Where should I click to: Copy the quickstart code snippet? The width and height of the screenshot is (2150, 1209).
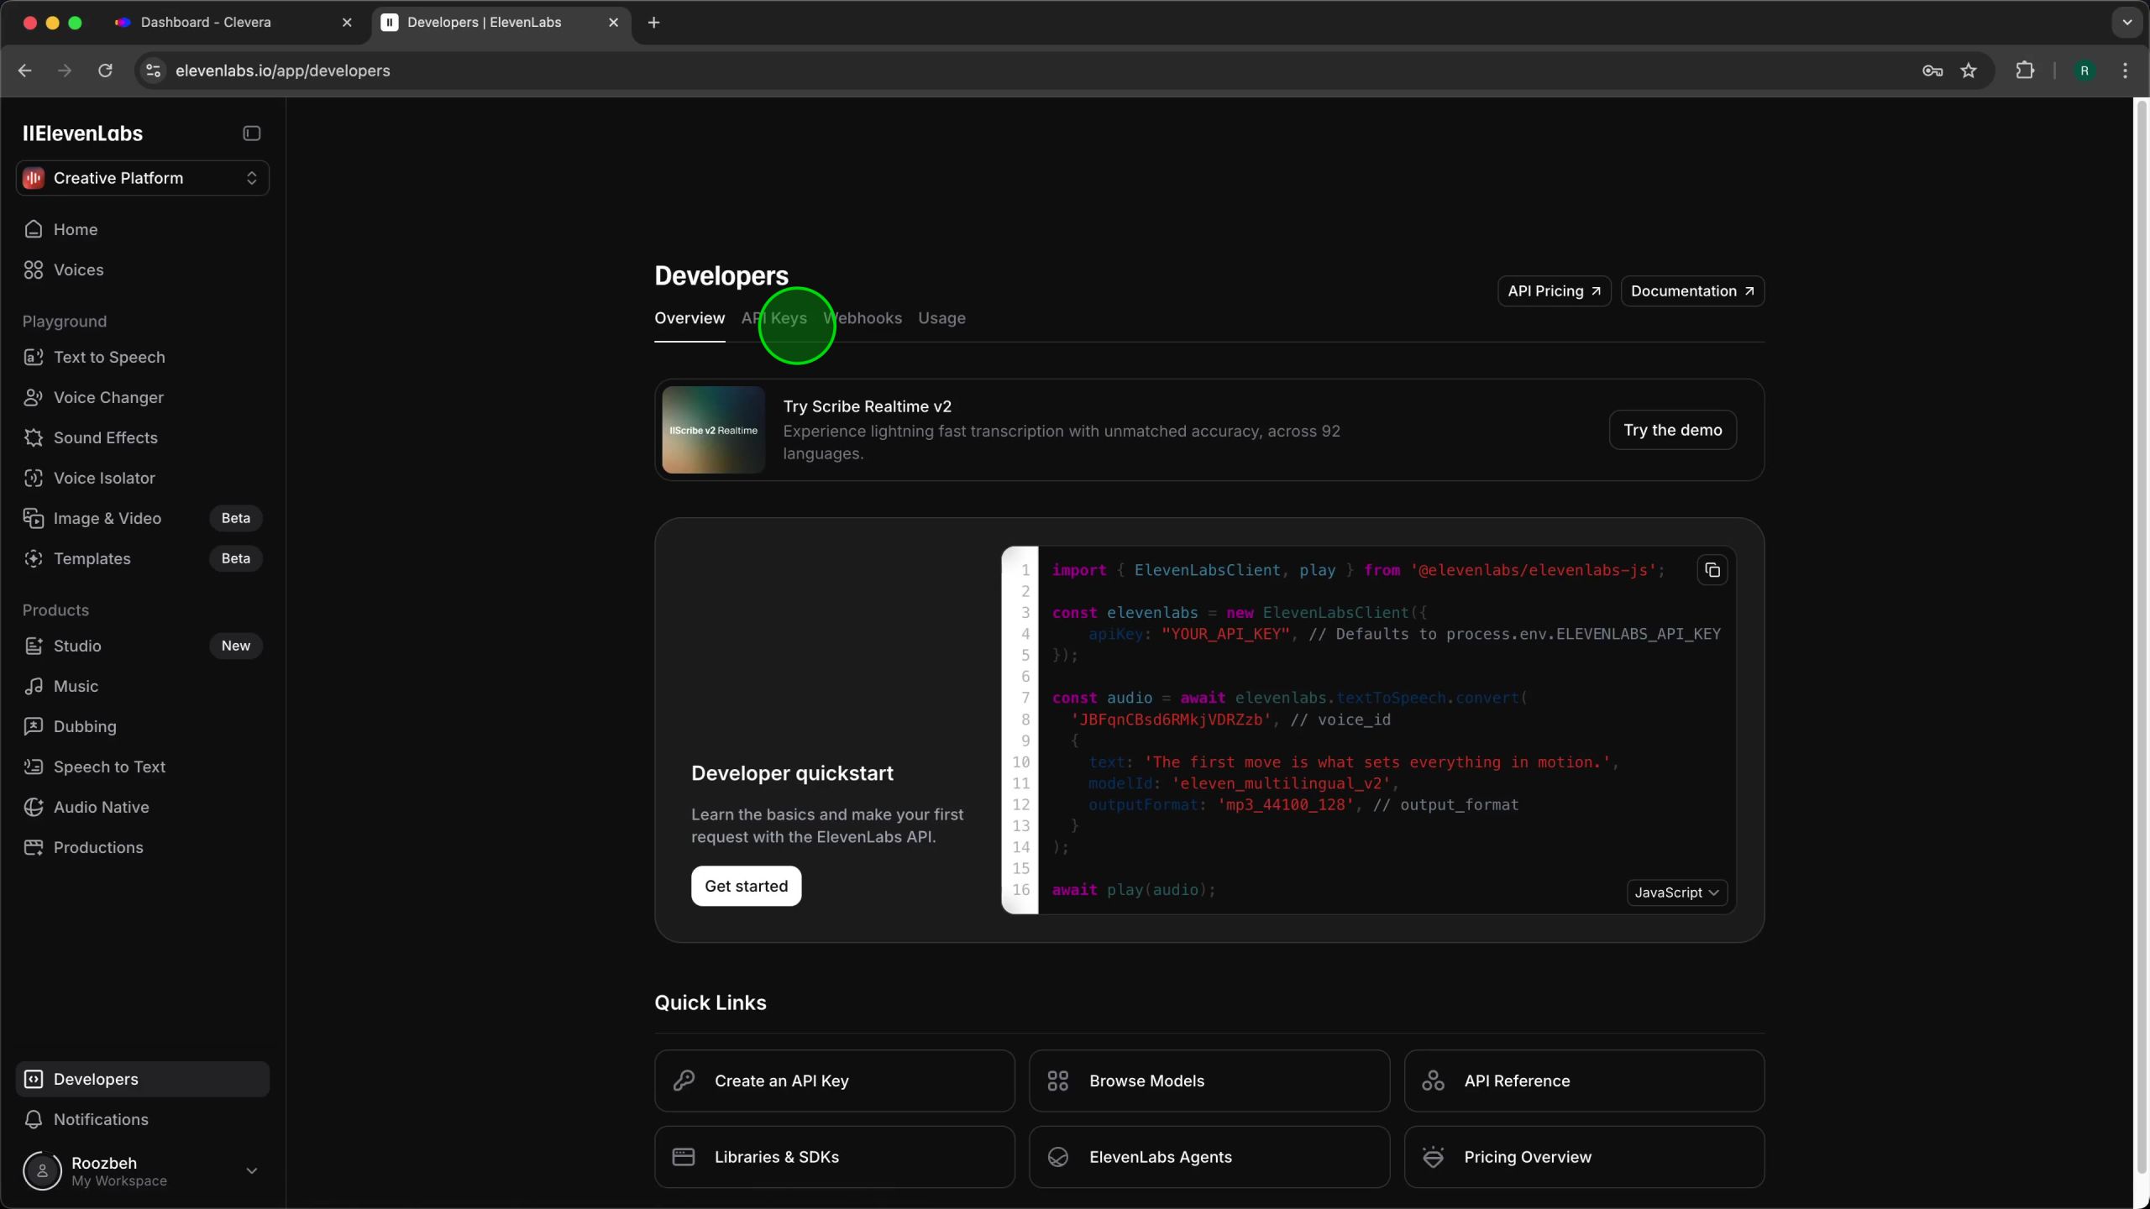[x=1712, y=571]
